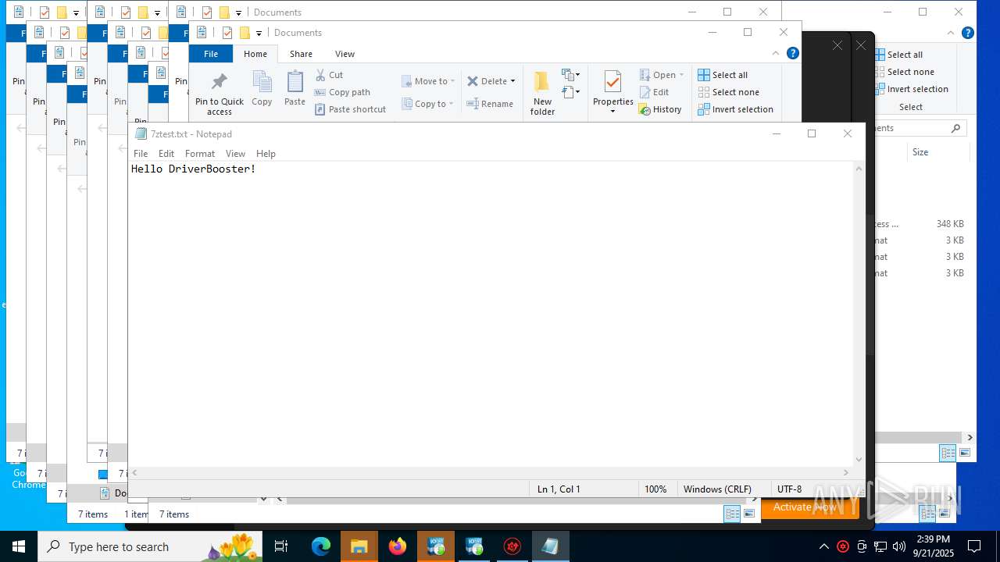Click Invert selection in the rightmost background Explorer
Image resolution: width=1000 pixels, height=562 pixels.
912,89
